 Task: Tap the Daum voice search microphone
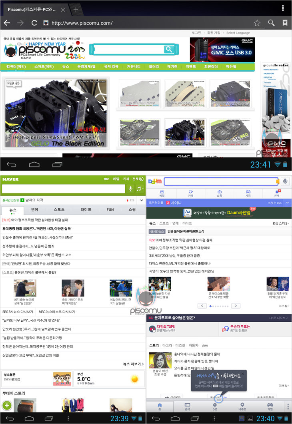tap(285, 181)
